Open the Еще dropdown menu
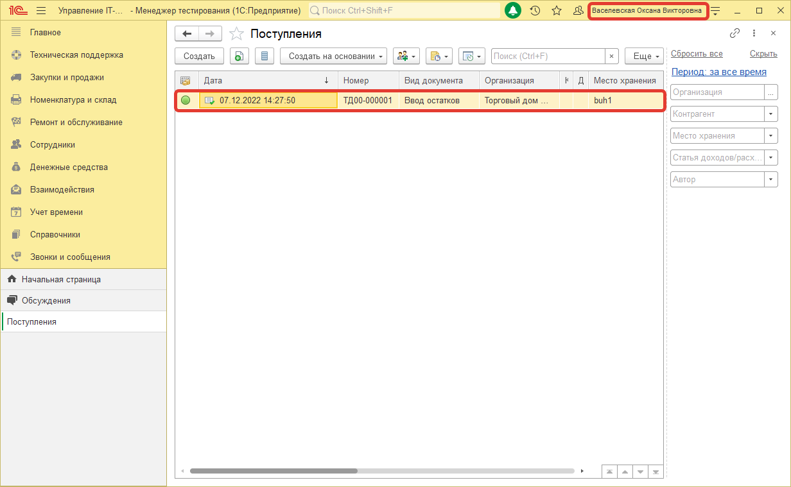This screenshot has width=791, height=487. (x=645, y=56)
